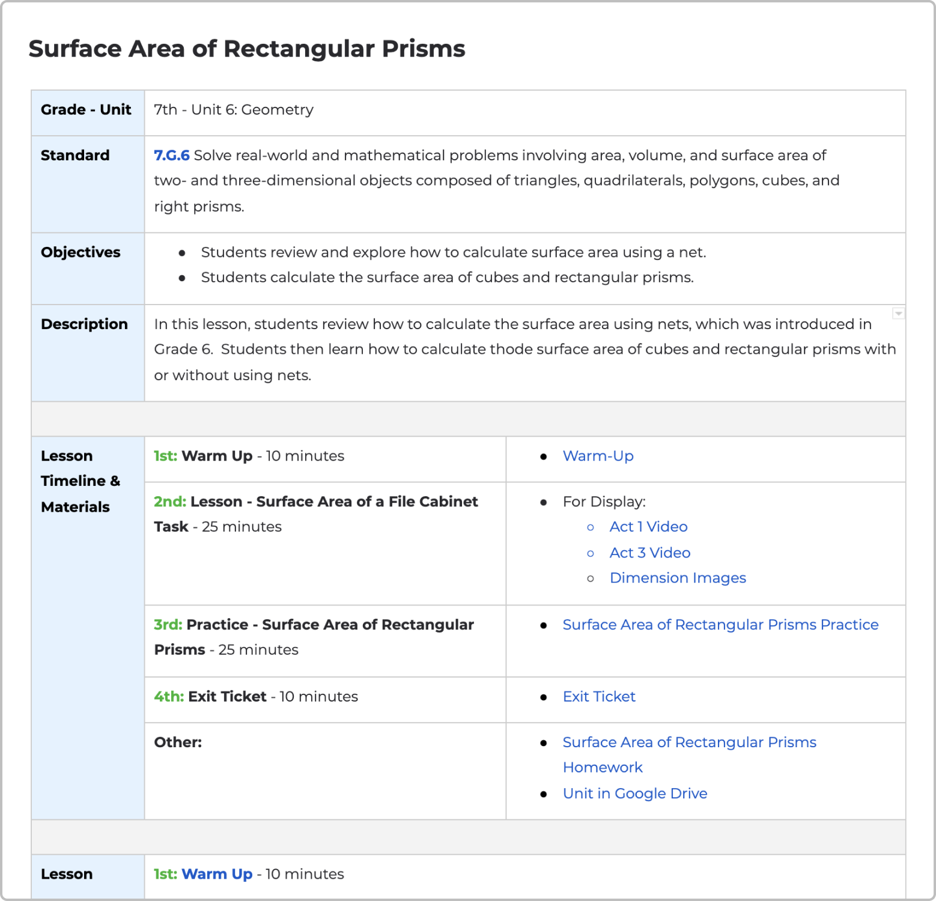936x901 pixels.
Task: Click the small dropdown arrow in Description row
Action: [x=898, y=314]
